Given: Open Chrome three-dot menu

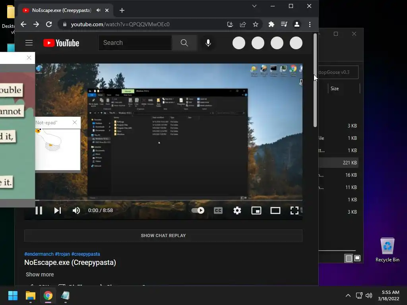Looking at the screenshot, I should [x=310, y=24].
